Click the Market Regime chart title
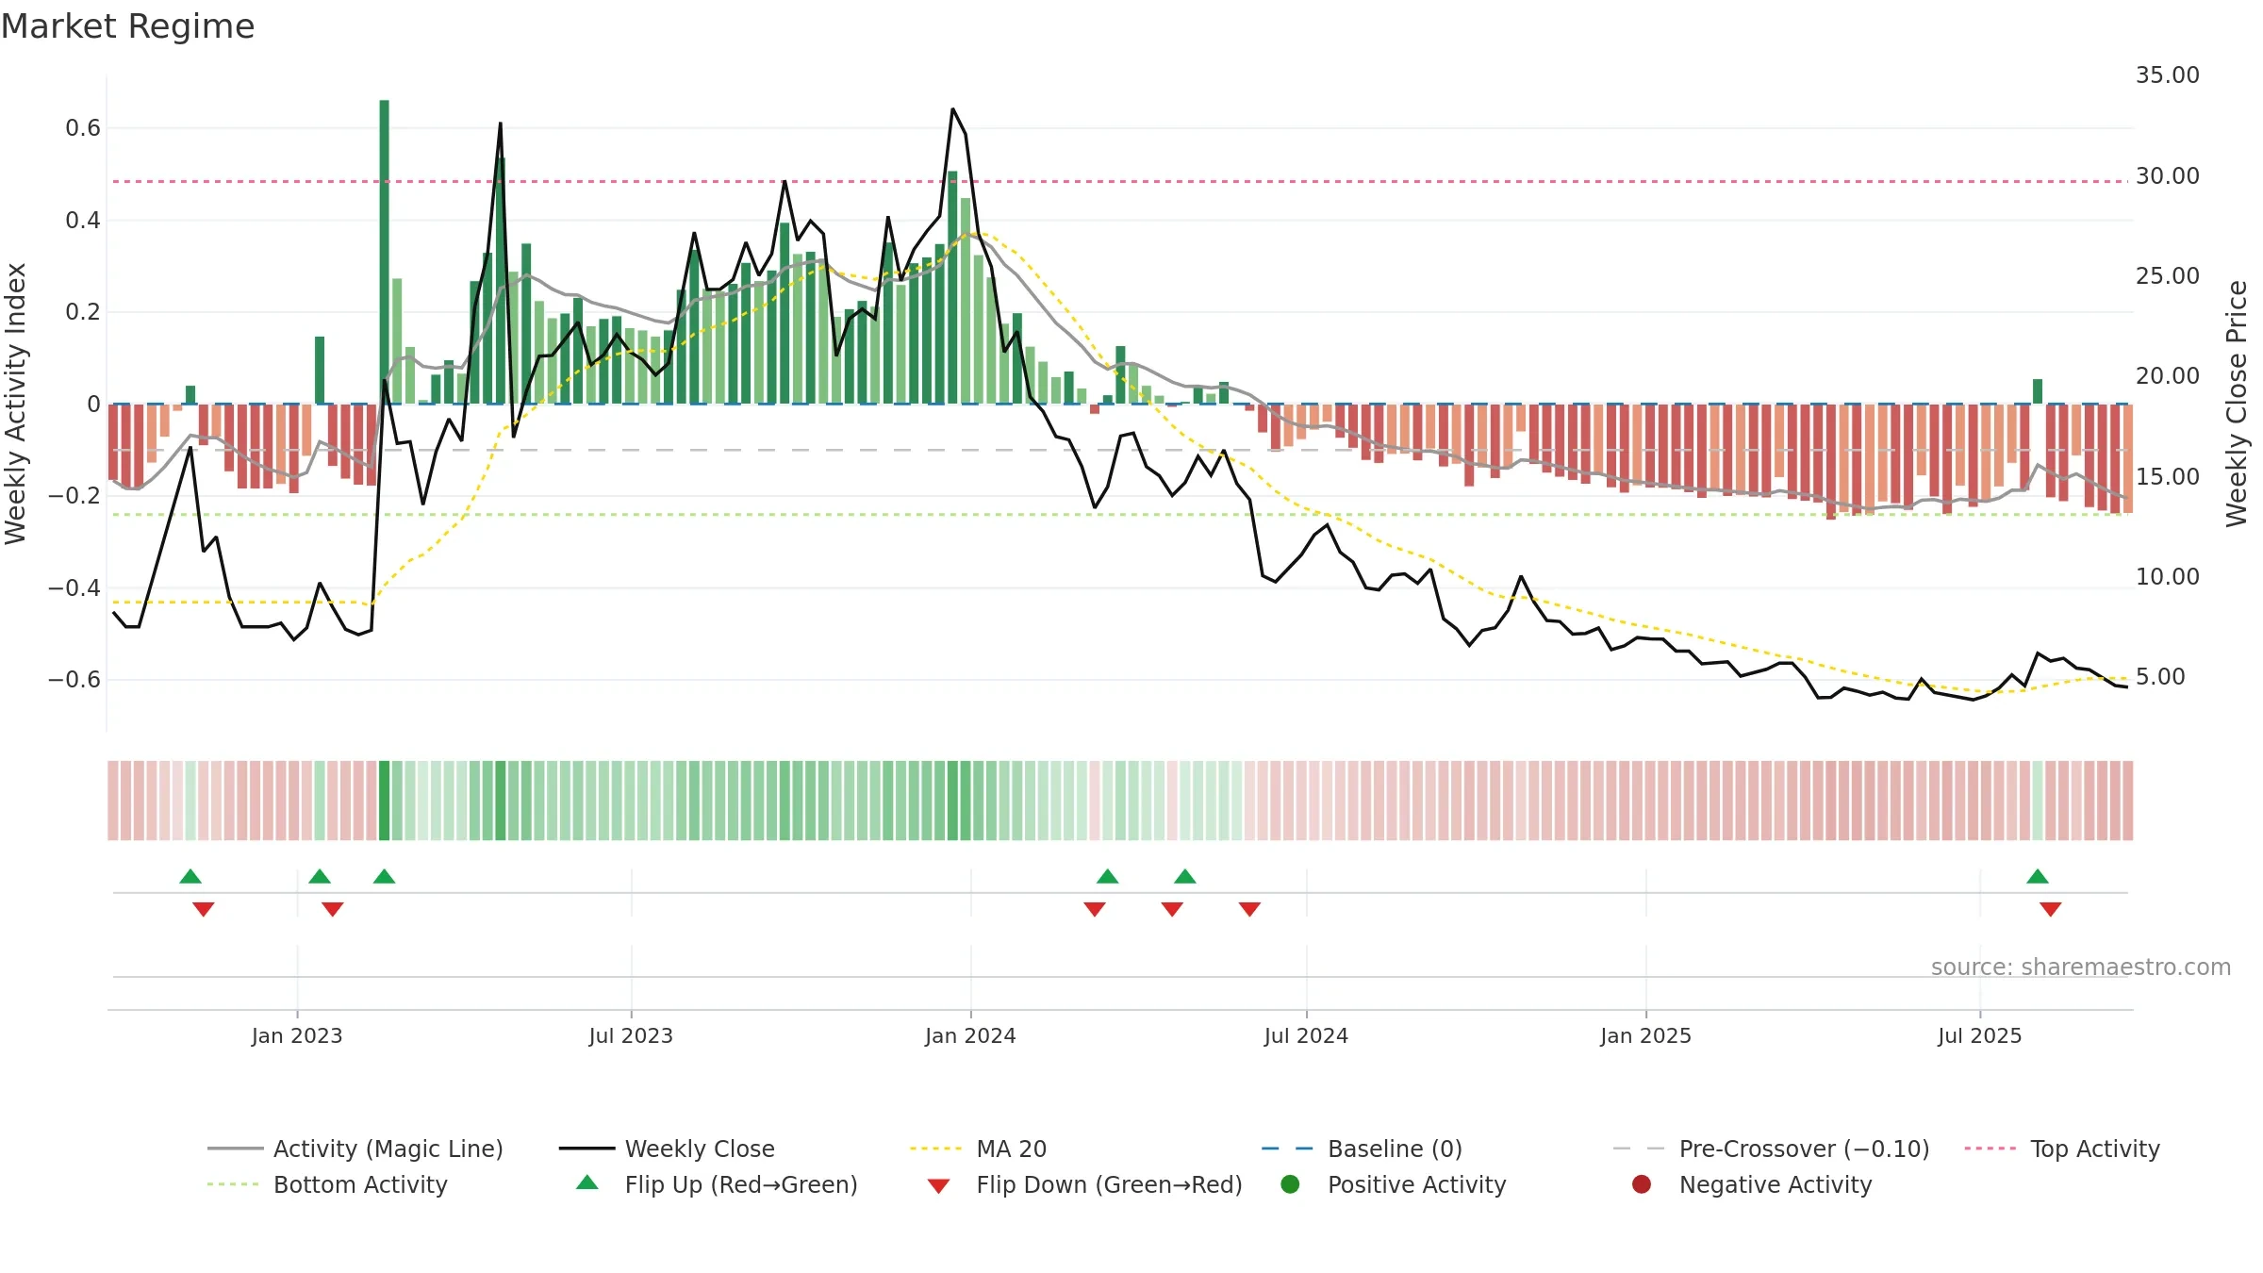 pyautogui.click(x=128, y=26)
